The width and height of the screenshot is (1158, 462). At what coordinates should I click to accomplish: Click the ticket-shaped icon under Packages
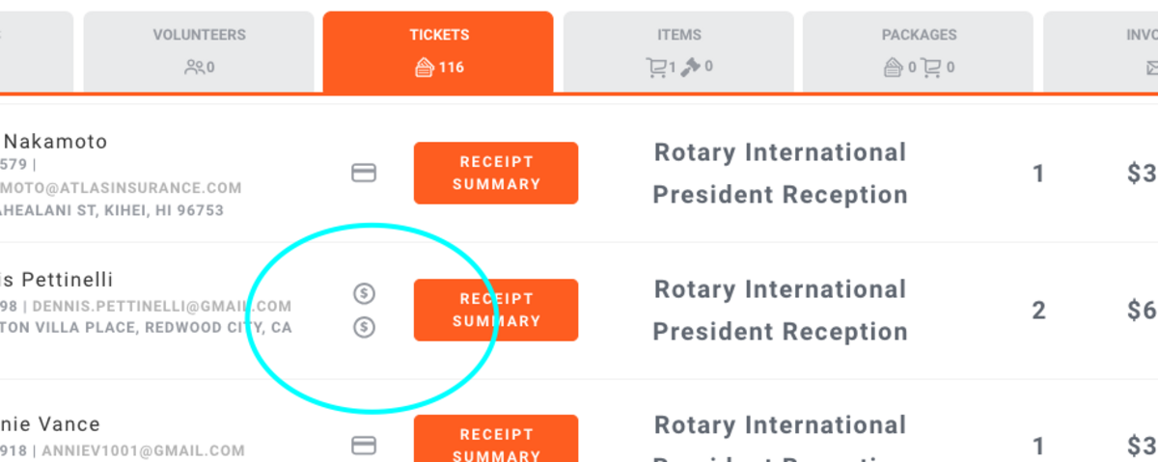[894, 68]
